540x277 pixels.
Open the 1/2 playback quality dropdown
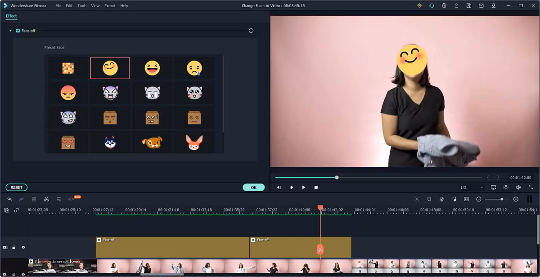point(472,187)
